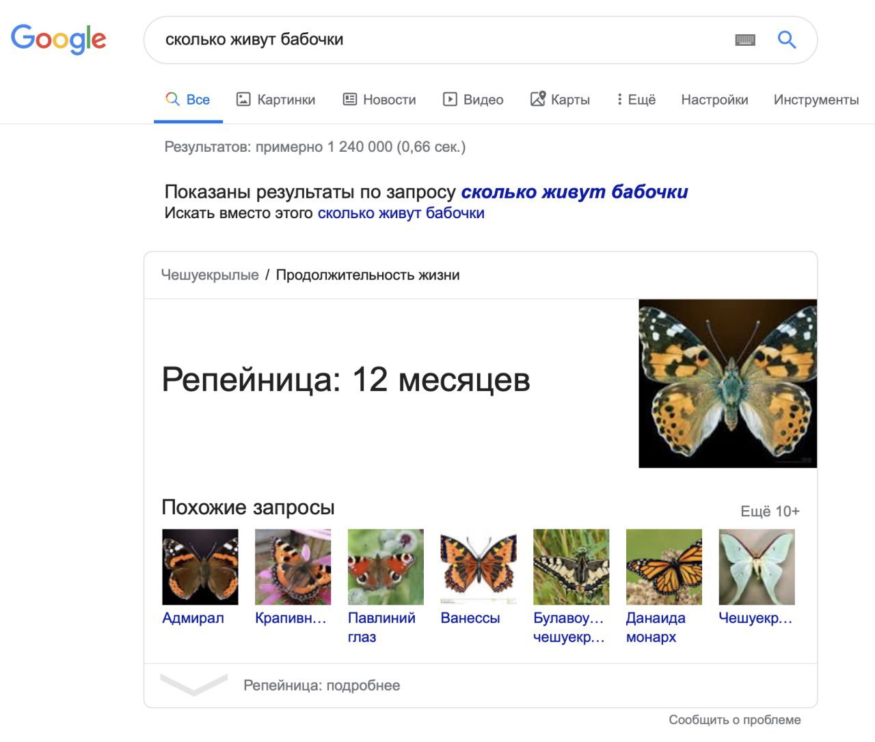This screenshot has height=742, width=875.
Task: Open the on-screen keyboard icon
Action: coord(745,40)
